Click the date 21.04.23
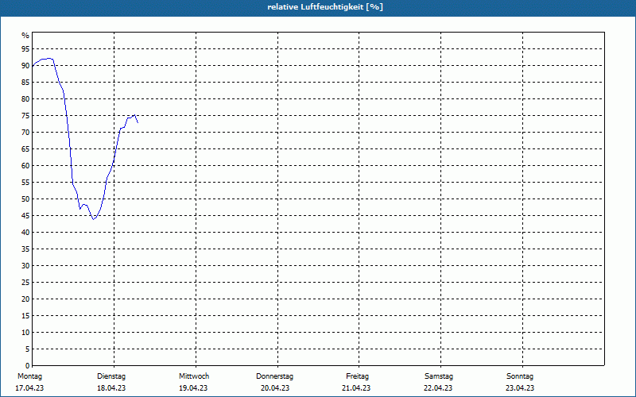The width and height of the screenshot is (636, 397). (356, 388)
